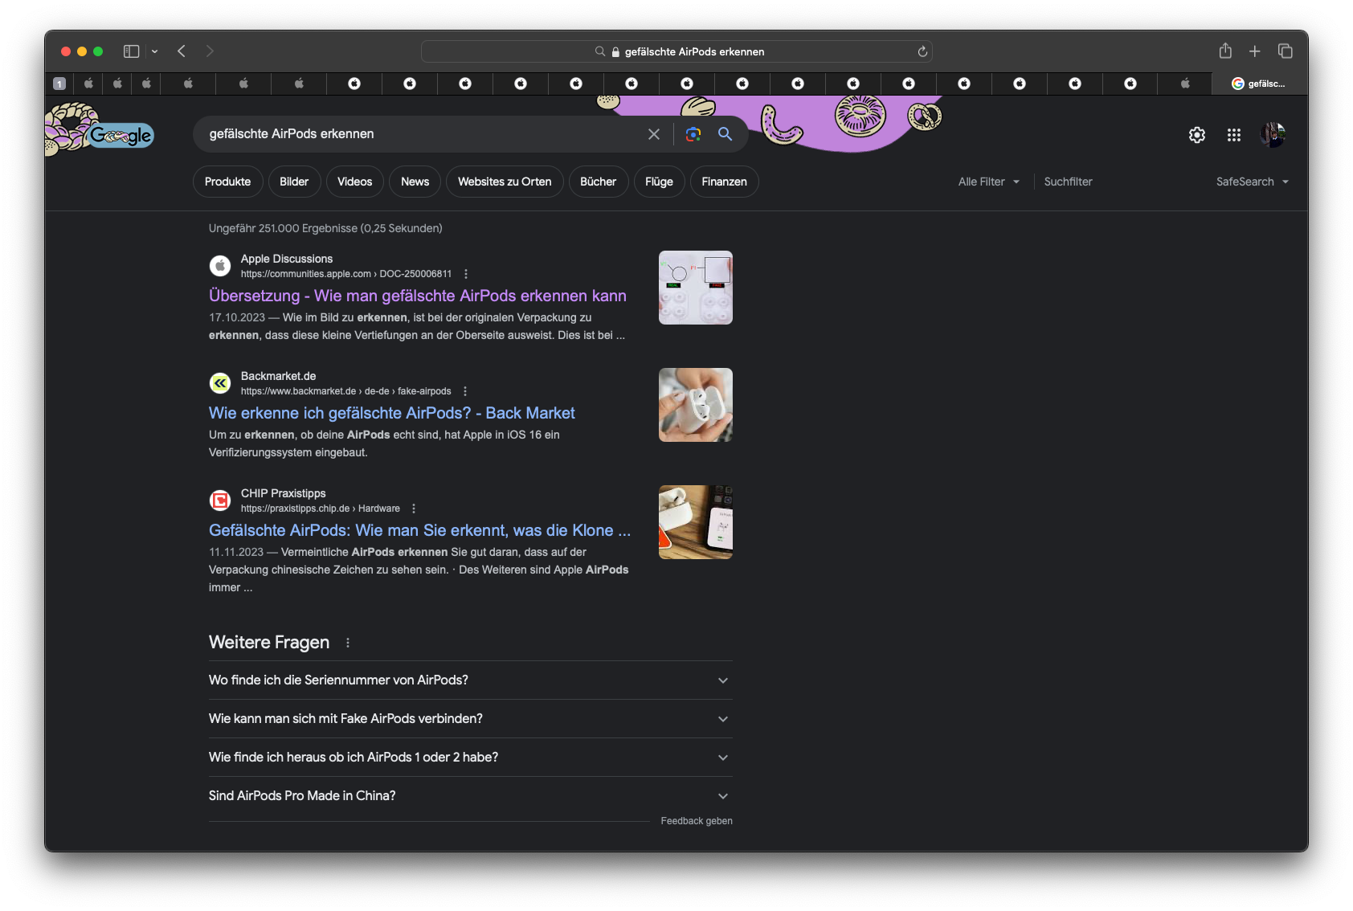Click the CHIP Praxistipps favicon
The height and width of the screenshot is (911, 1353).
tap(220, 500)
